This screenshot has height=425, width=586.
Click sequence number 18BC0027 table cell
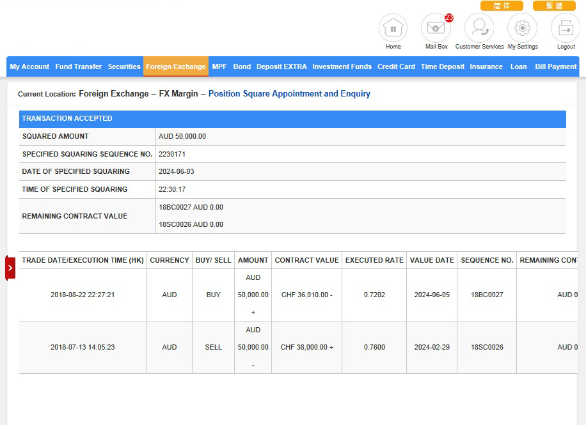point(487,295)
